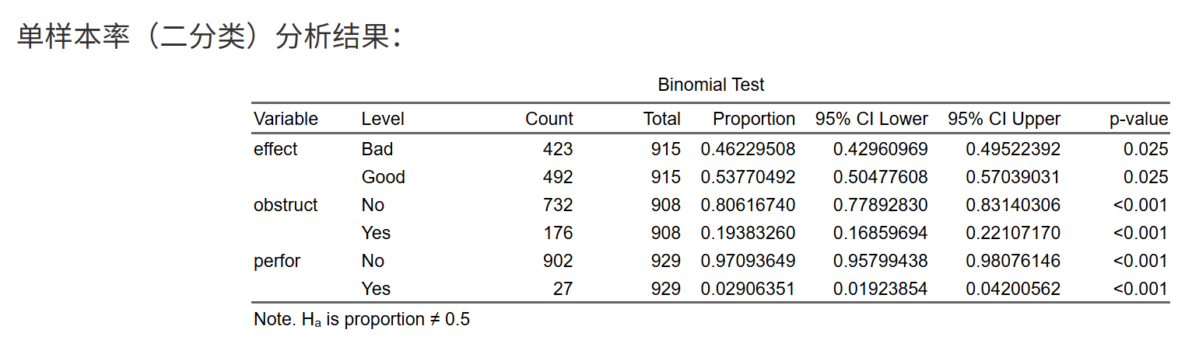The height and width of the screenshot is (347, 1199).
Task: Click the 95% CI Lower header
Action: [871, 119]
